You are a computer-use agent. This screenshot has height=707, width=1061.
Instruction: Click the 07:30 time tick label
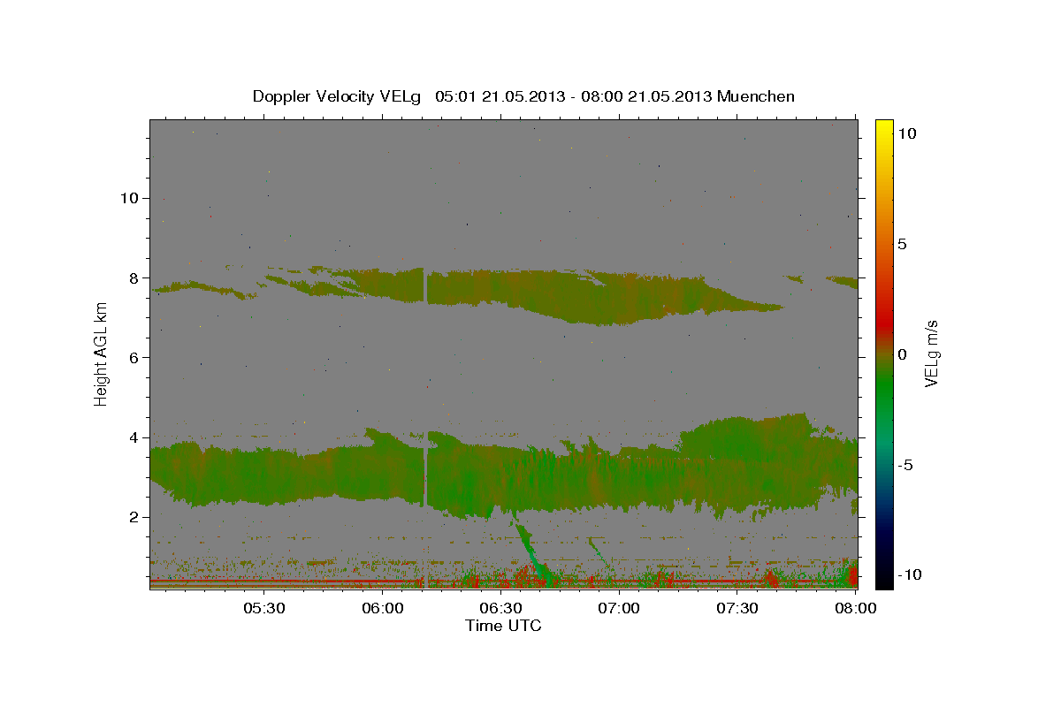click(x=737, y=608)
